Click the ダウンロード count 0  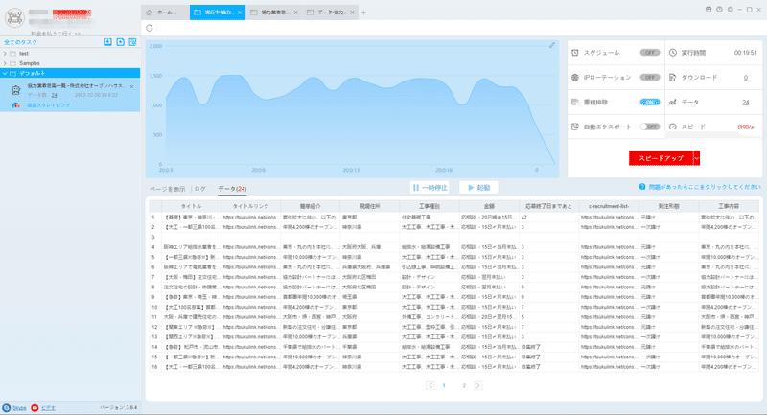[746, 78]
